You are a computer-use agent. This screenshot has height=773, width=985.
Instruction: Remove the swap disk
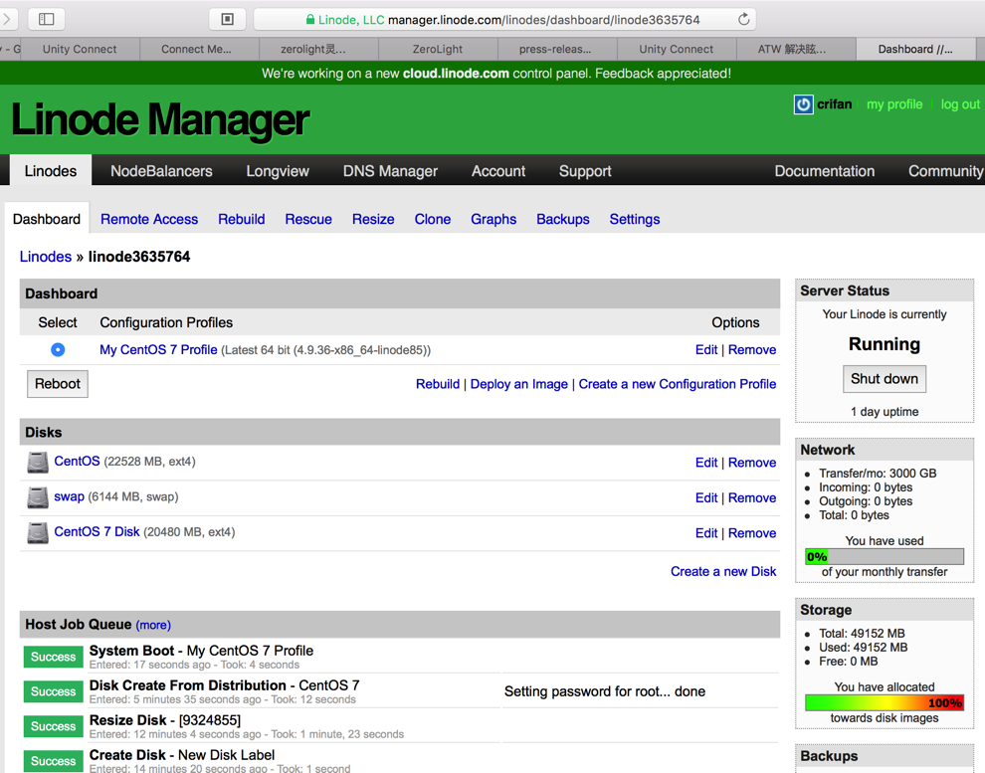click(752, 497)
